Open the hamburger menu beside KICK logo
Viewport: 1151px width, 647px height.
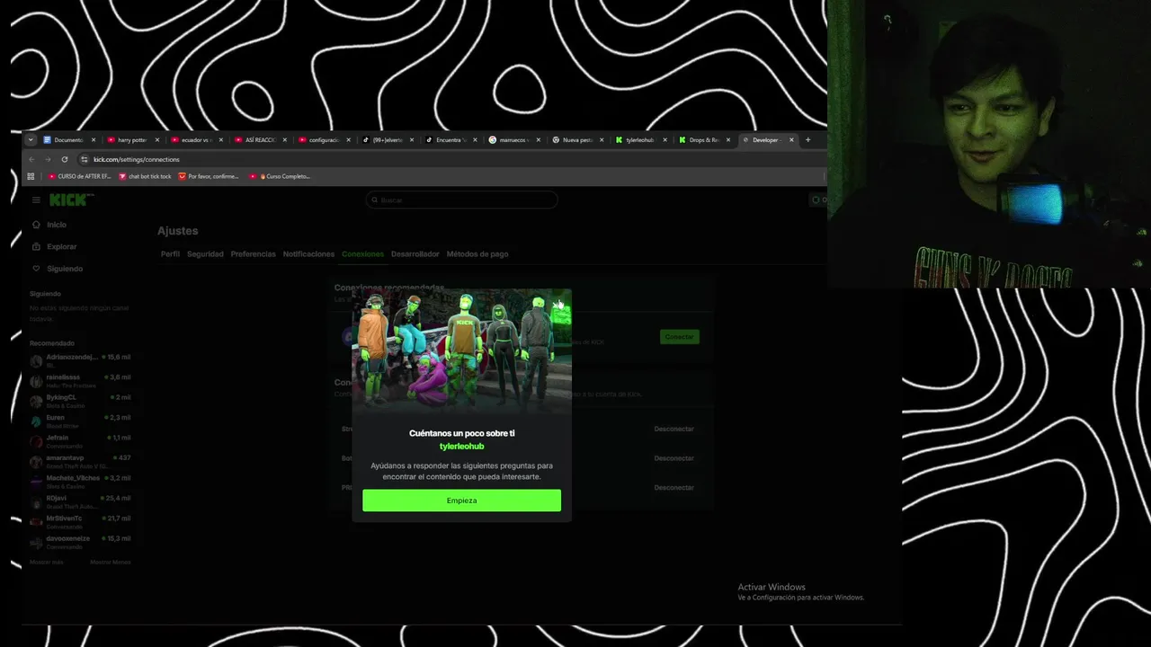[x=36, y=200]
